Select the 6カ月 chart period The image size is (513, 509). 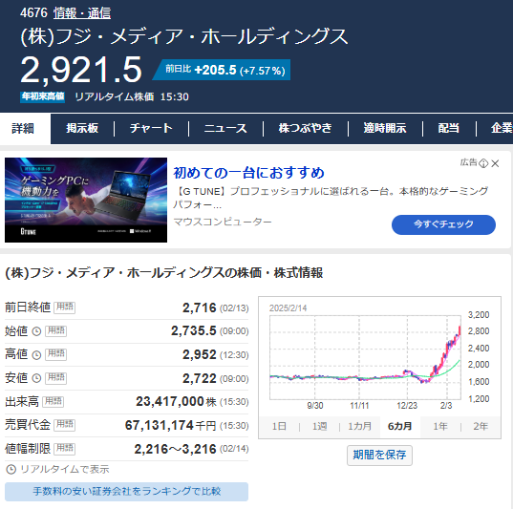(x=400, y=426)
